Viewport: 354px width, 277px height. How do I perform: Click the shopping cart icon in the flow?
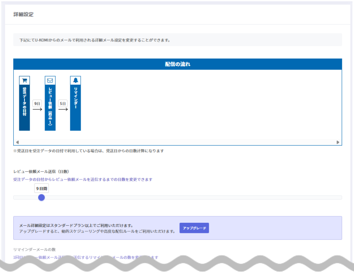24,80
